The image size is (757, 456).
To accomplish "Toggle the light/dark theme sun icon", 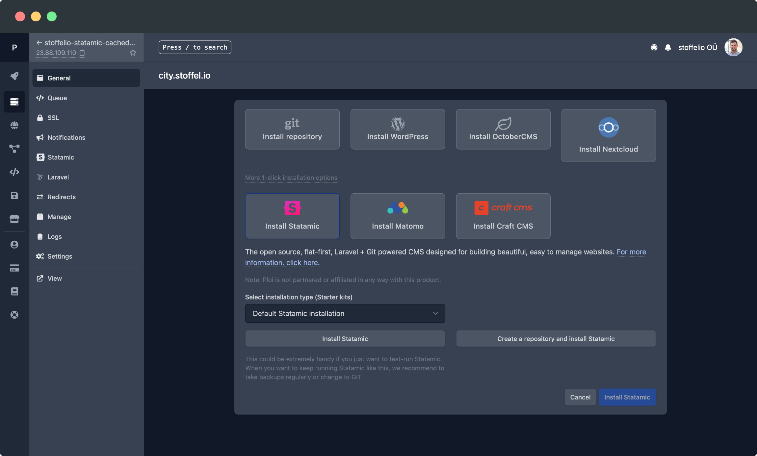I will pyautogui.click(x=654, y=47).
